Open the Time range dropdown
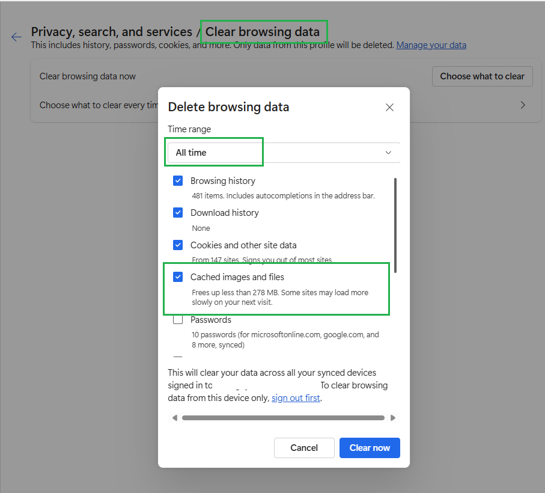Screen dimensions: 545x493 284,153
